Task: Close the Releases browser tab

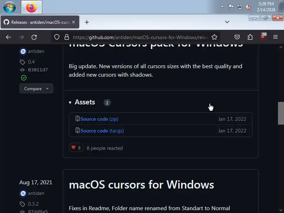Action: (73, 22)
